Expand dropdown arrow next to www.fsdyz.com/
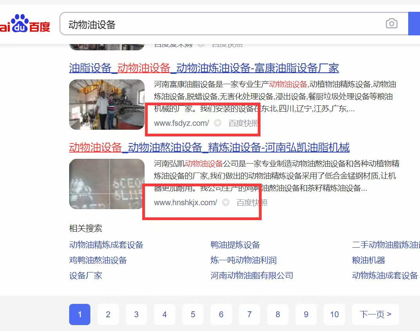The image size is (420, 331). [218, 123]
